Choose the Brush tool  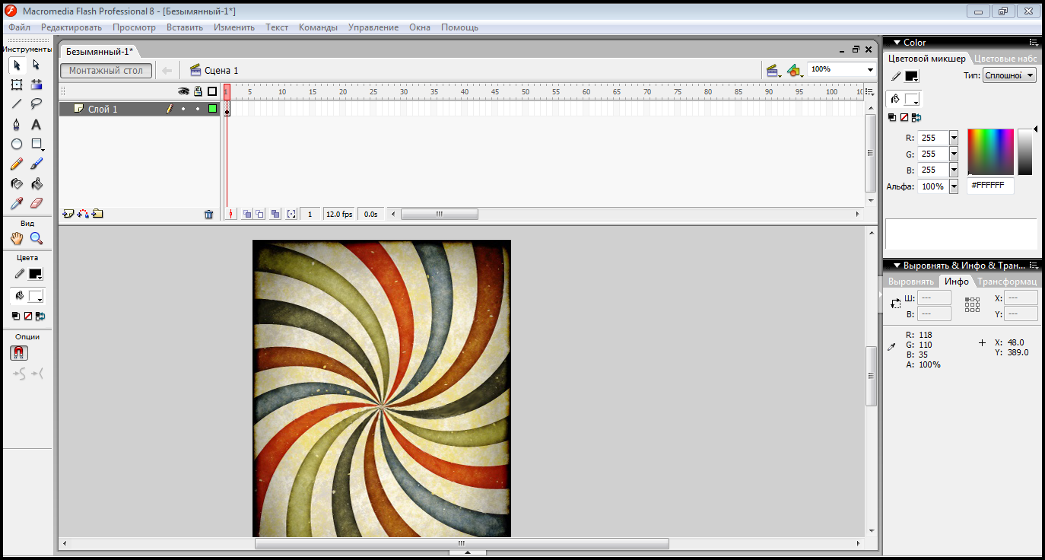coord(36,164)
